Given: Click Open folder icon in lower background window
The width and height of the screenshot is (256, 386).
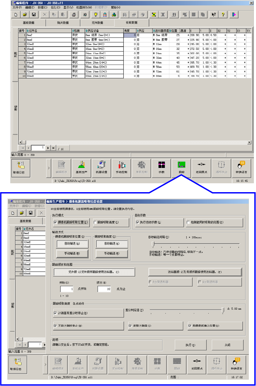Looking at the screenshot, I should [22, 213].
